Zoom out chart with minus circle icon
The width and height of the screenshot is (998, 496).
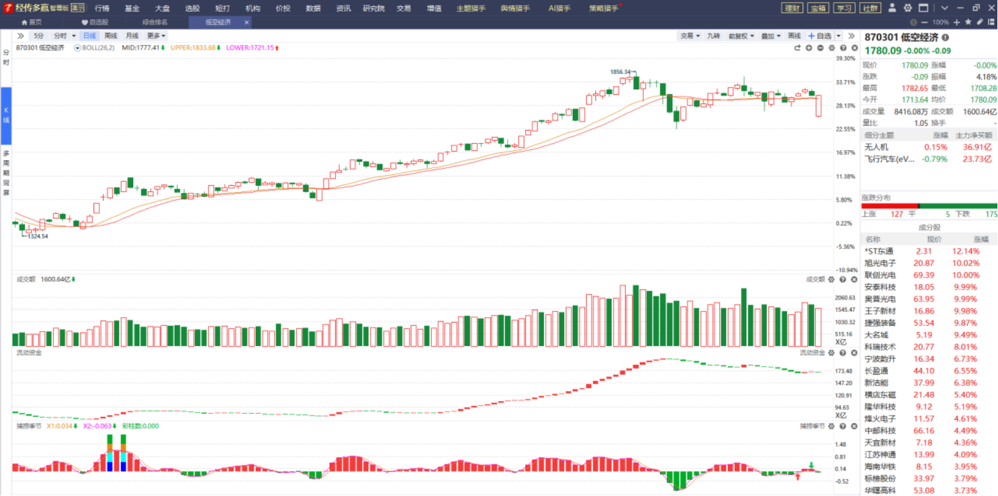click(820, 48)
